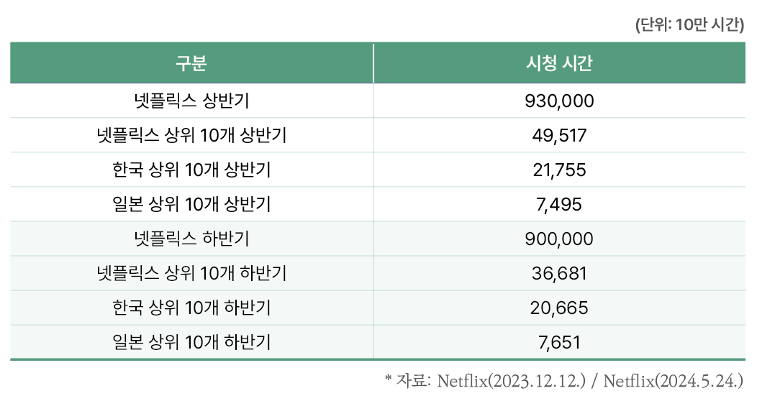Click the 21,755 value cell

tap(559, 170)
